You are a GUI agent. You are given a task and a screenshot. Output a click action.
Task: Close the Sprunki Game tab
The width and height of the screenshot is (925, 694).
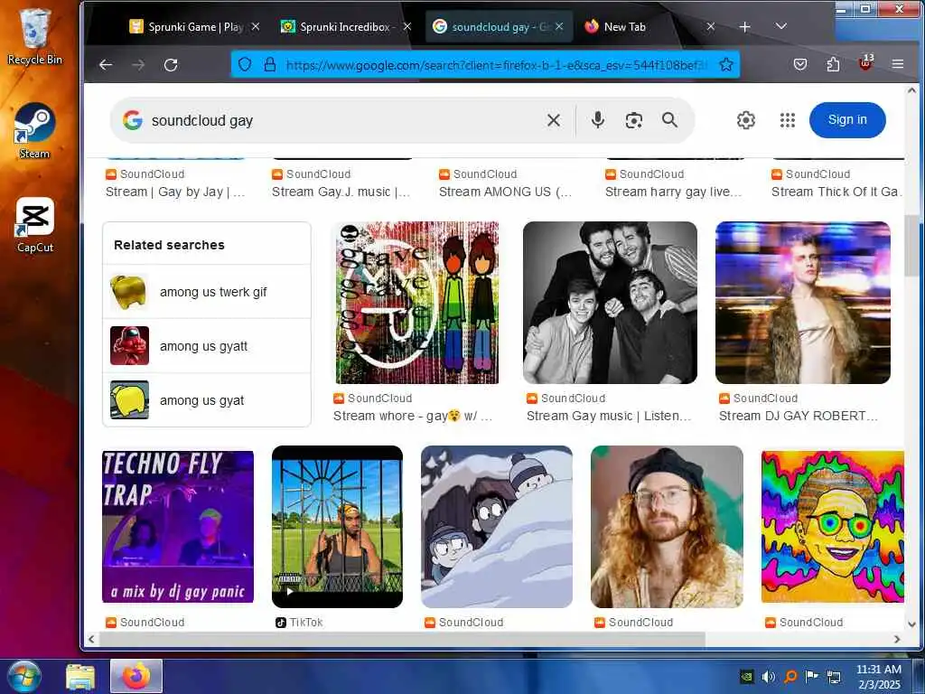pyautogui.click(x=256, y=26)
